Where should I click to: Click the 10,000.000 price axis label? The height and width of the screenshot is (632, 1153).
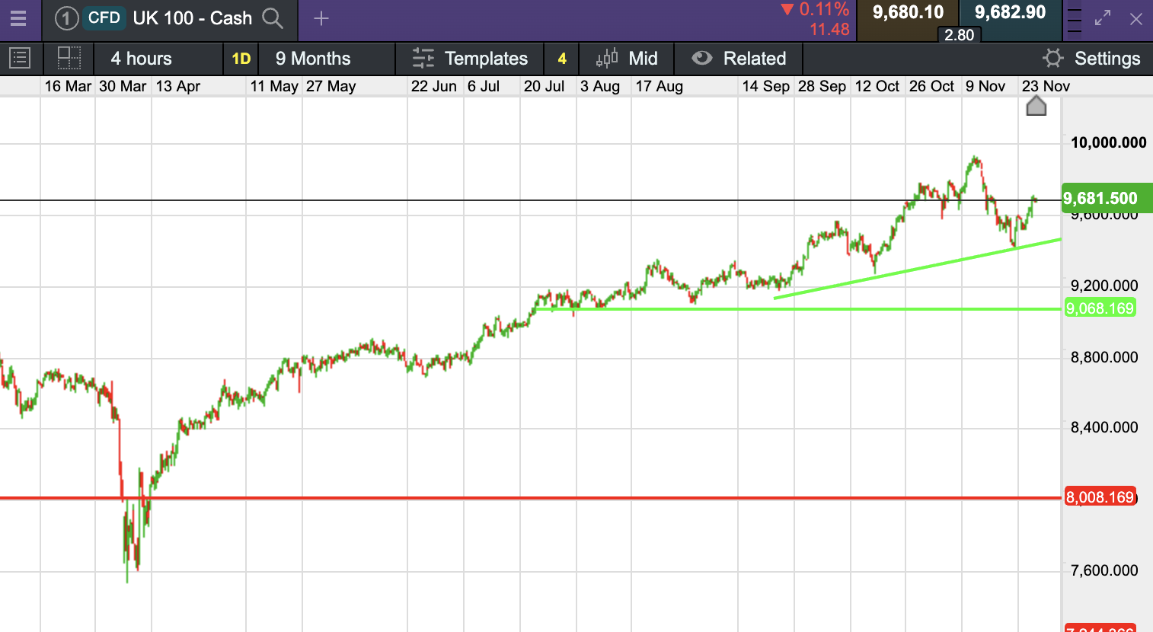click(1108, 142)
